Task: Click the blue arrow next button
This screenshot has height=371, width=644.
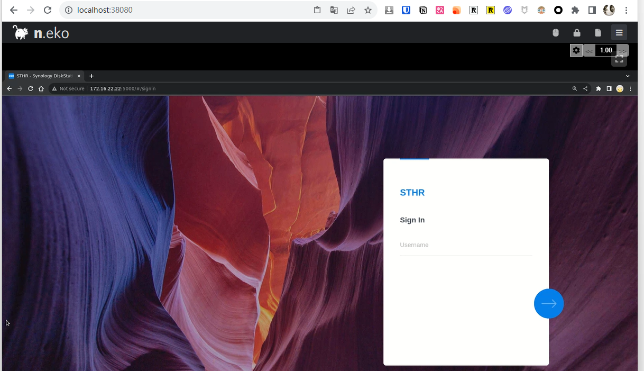Action: 549,304
